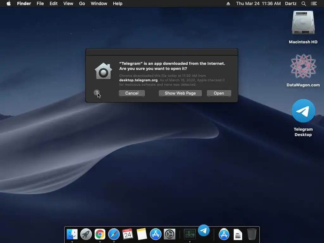Click the Dartz user name in menu bar
The image size is (324, 243).
tap(291, 3)
